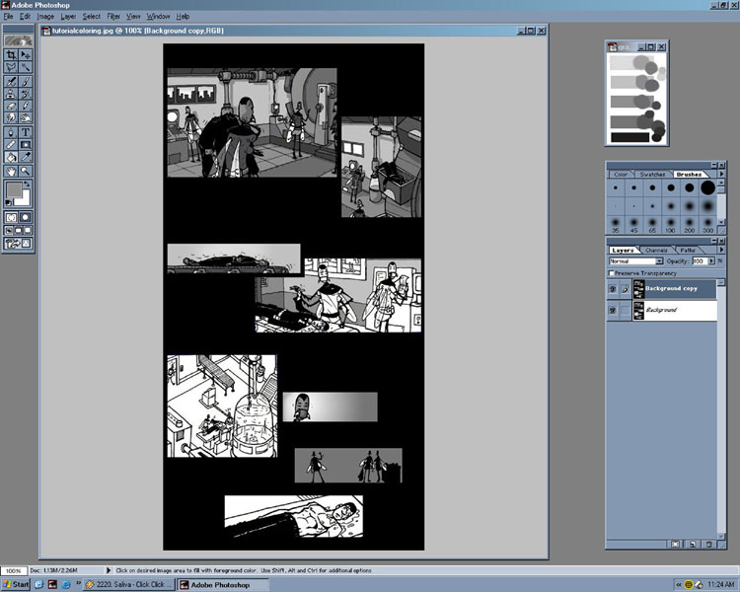Select the Hand tool

11,171
